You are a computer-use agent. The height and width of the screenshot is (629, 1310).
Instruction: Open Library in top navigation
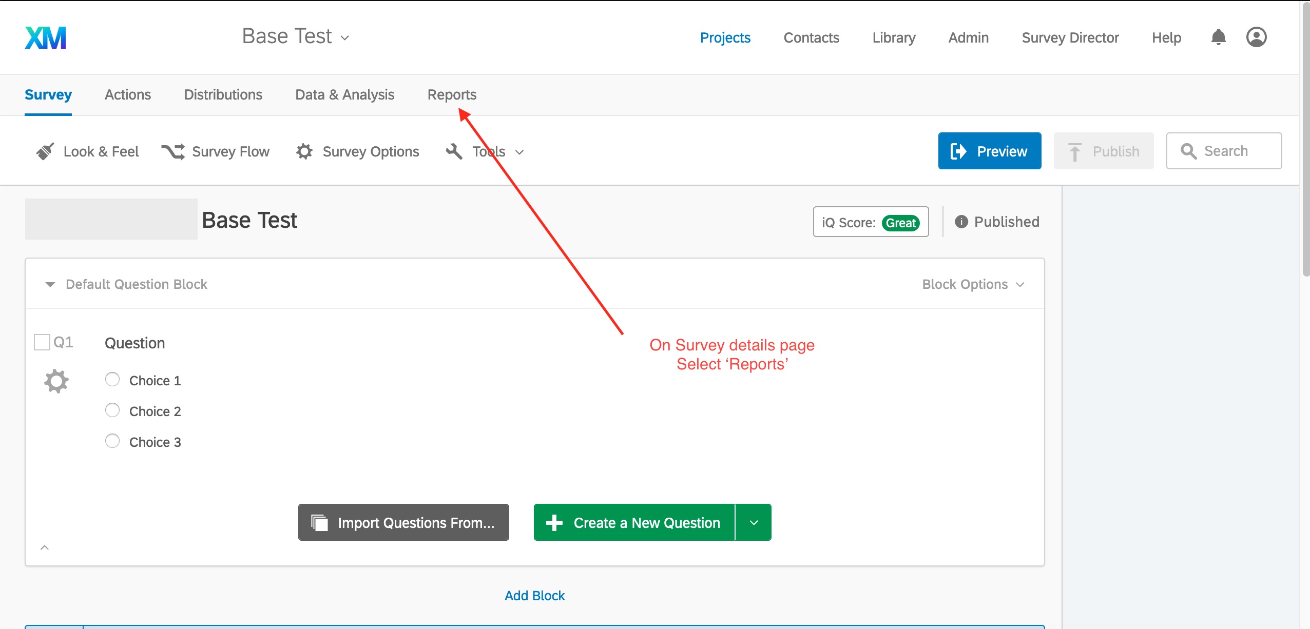coord(894,37)
